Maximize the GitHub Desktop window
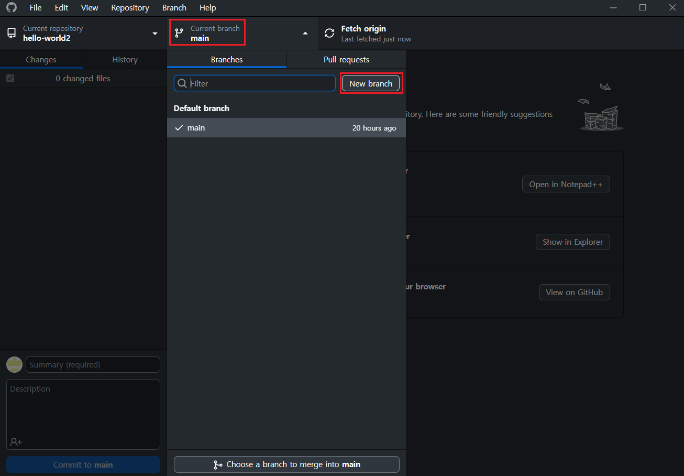 (643, 7)
